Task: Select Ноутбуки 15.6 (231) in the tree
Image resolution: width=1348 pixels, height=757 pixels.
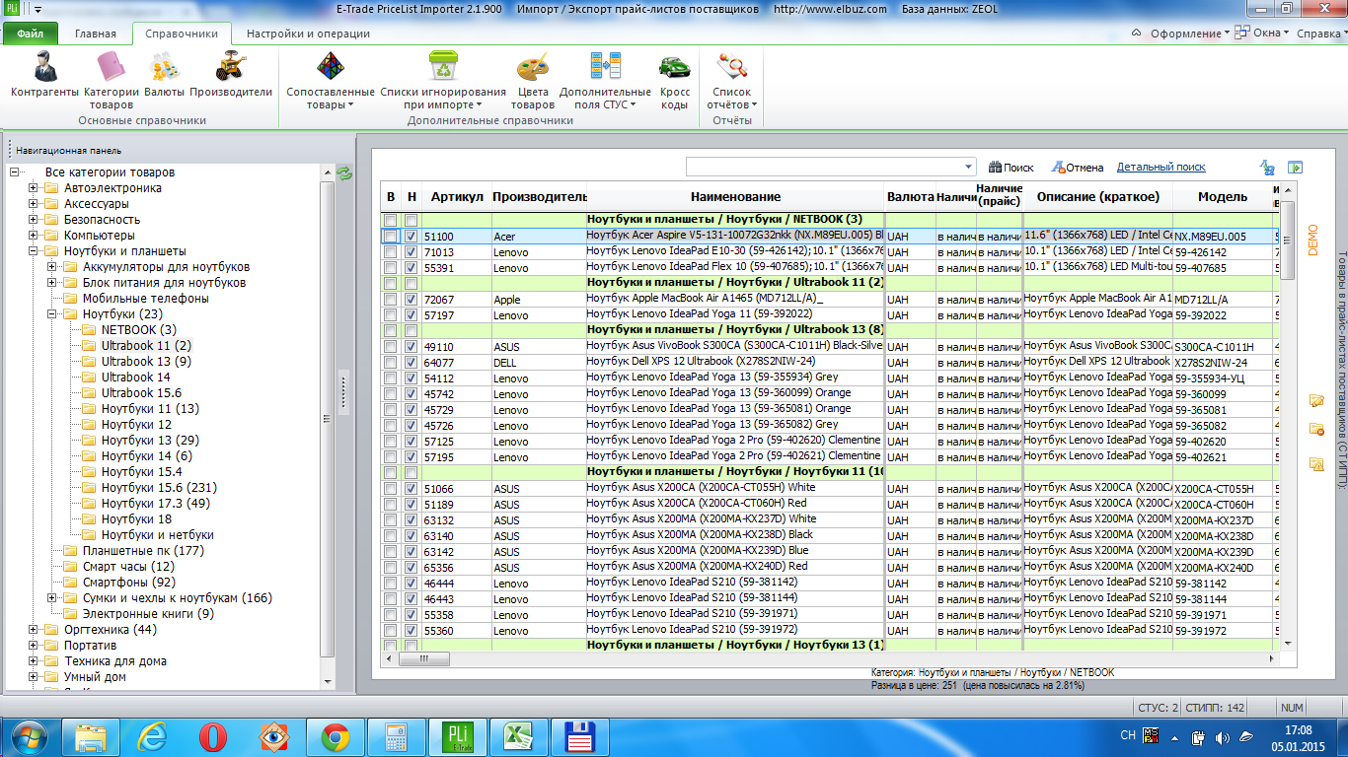Action: click(159, 488)
